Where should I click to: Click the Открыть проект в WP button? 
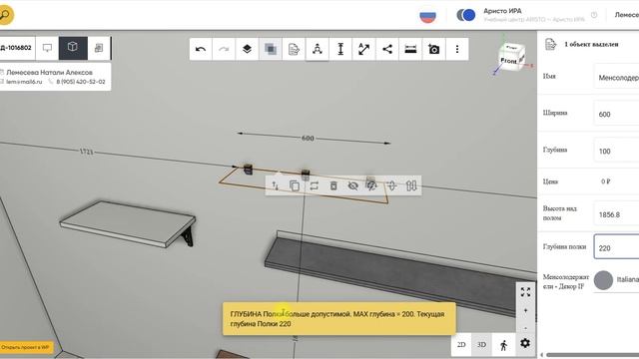coord(26,348)
